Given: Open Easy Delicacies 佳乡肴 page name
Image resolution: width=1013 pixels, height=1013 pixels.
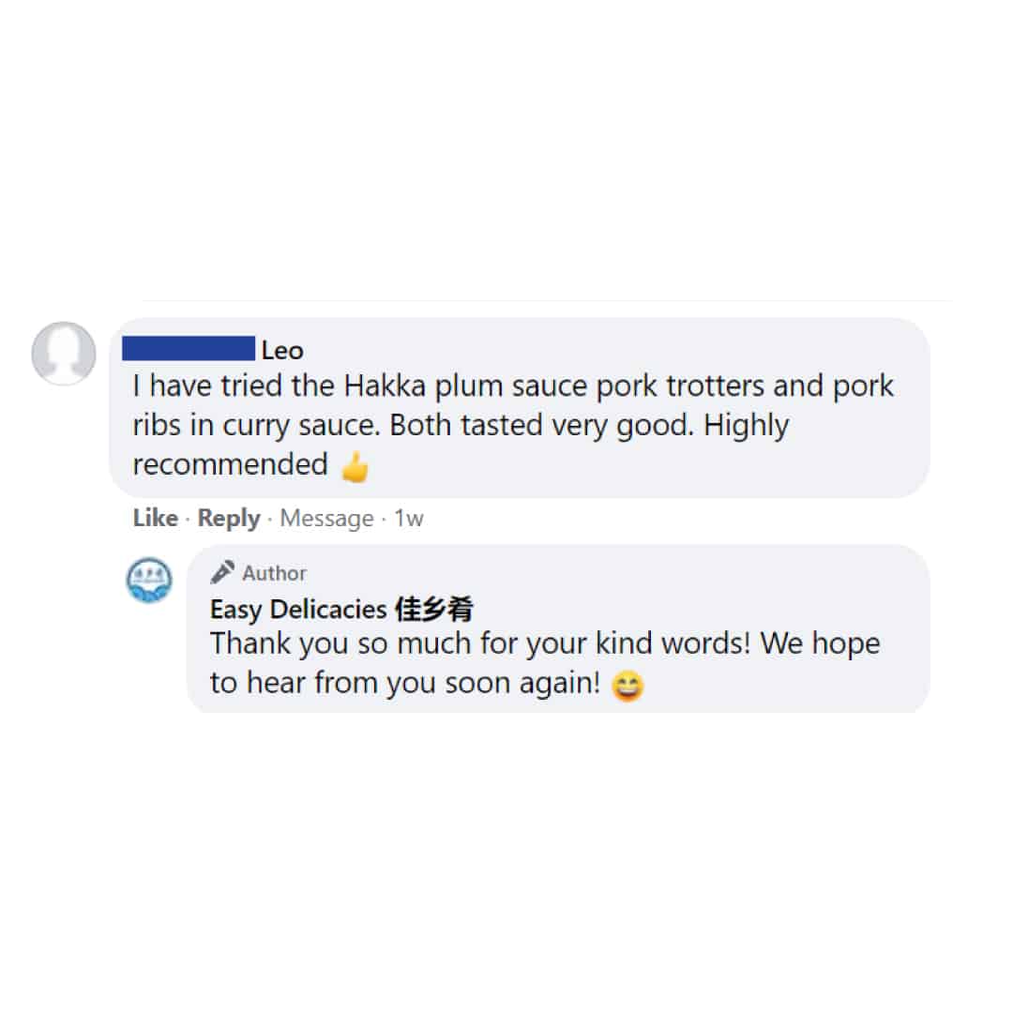Looking at the screenshot, I should (341, 610).
